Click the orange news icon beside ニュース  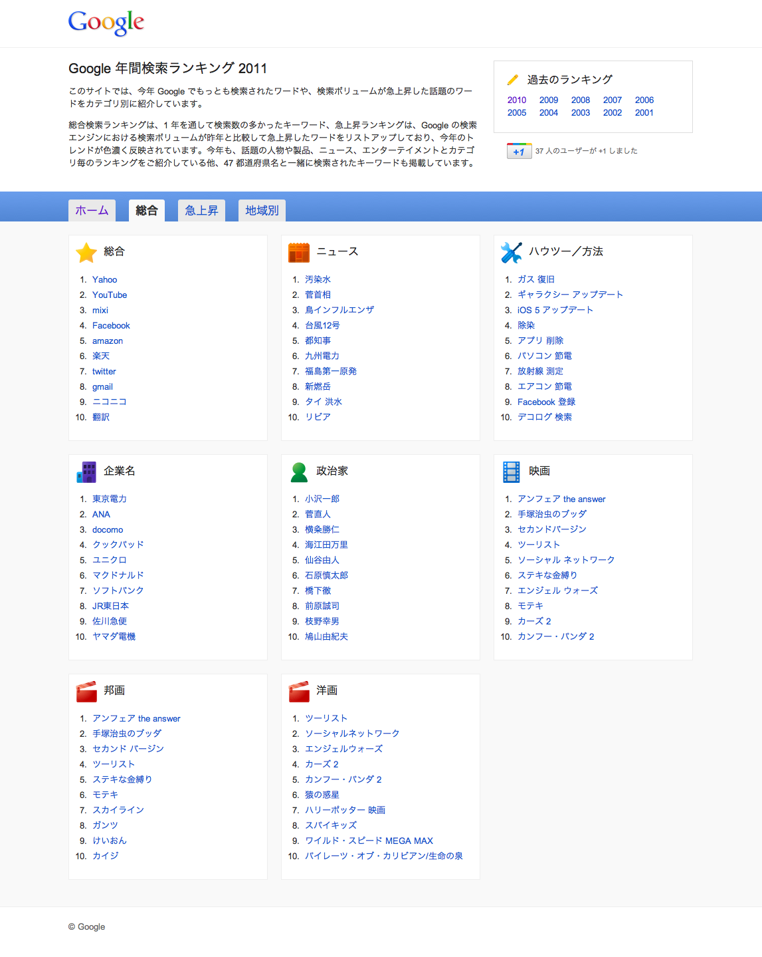(x=299, y=252)
